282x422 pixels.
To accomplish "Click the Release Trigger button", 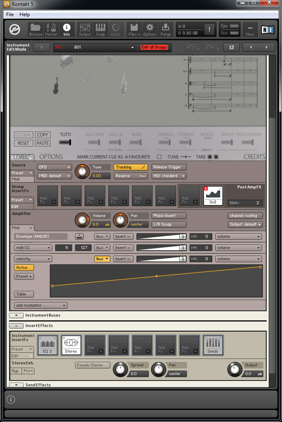I will point(169,167).
